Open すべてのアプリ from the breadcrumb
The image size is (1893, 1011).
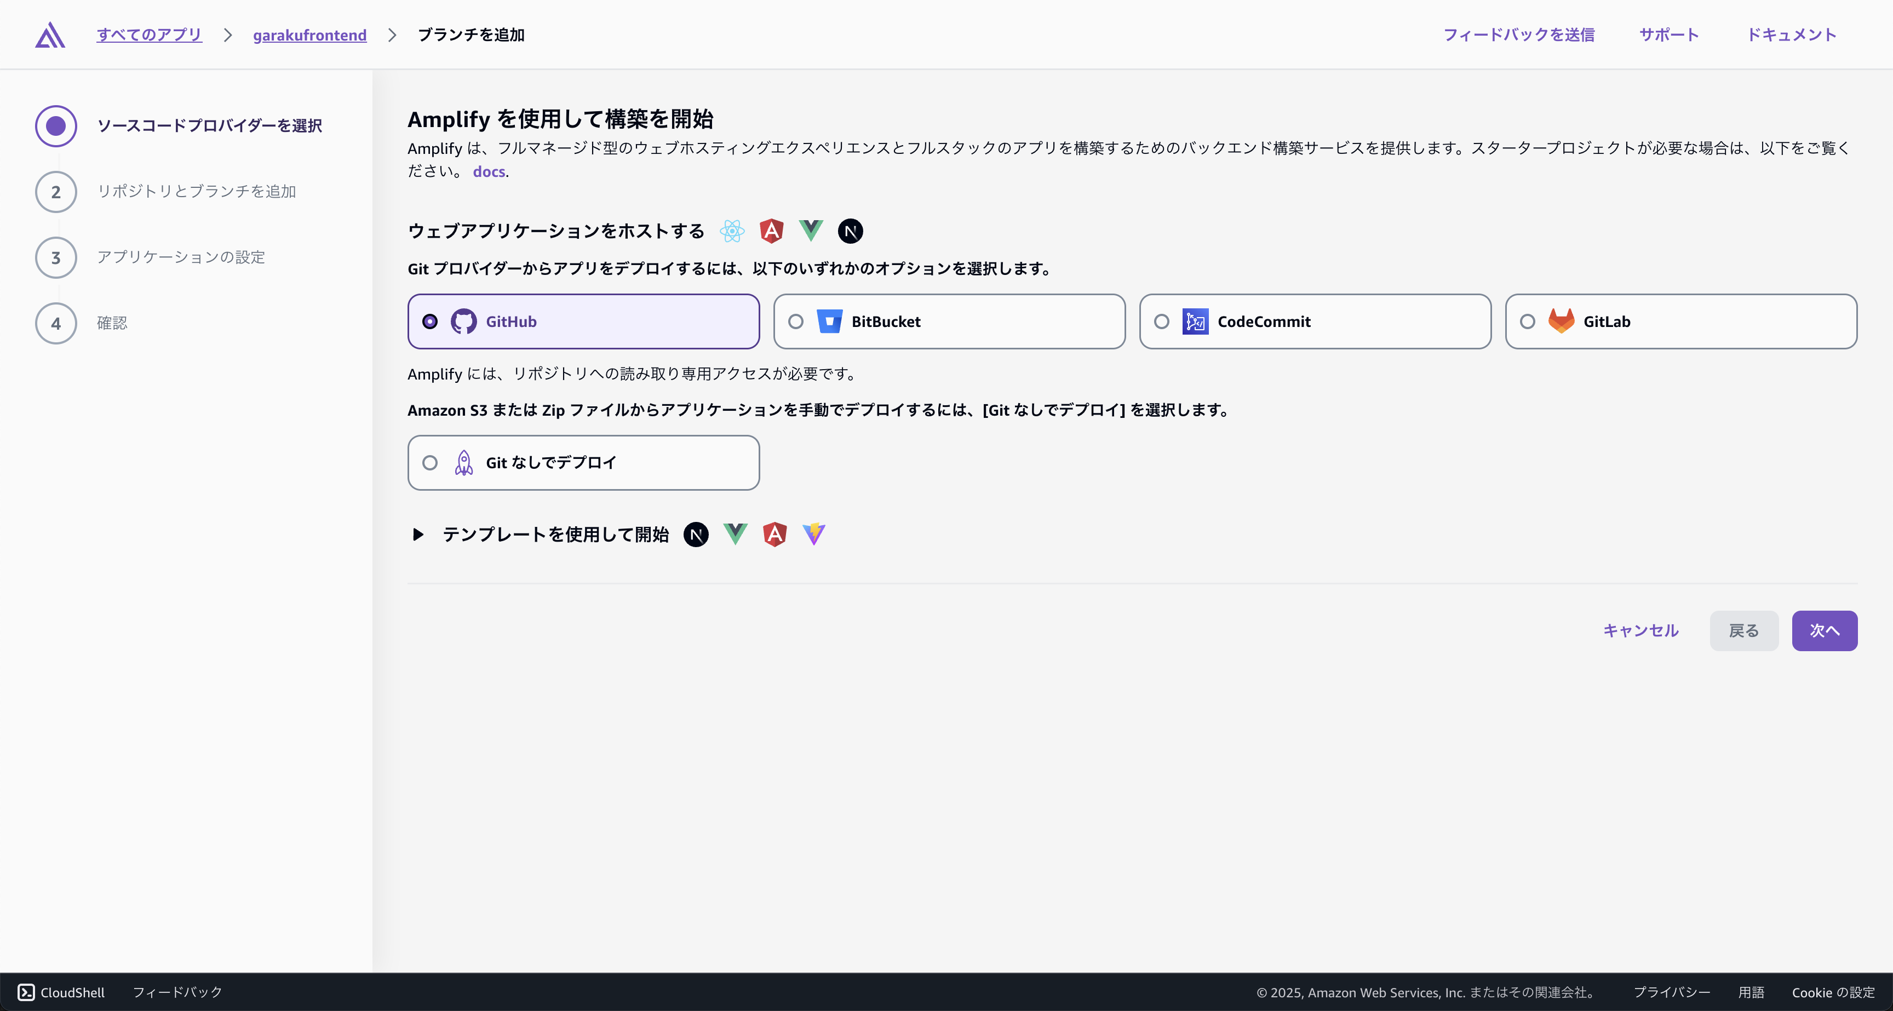point(148,35)
